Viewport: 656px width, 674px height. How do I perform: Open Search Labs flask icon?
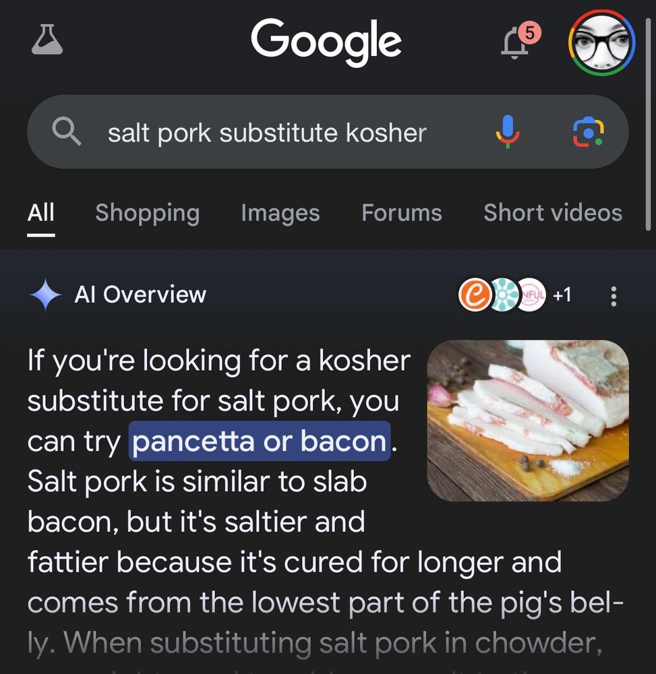point(47,40)
